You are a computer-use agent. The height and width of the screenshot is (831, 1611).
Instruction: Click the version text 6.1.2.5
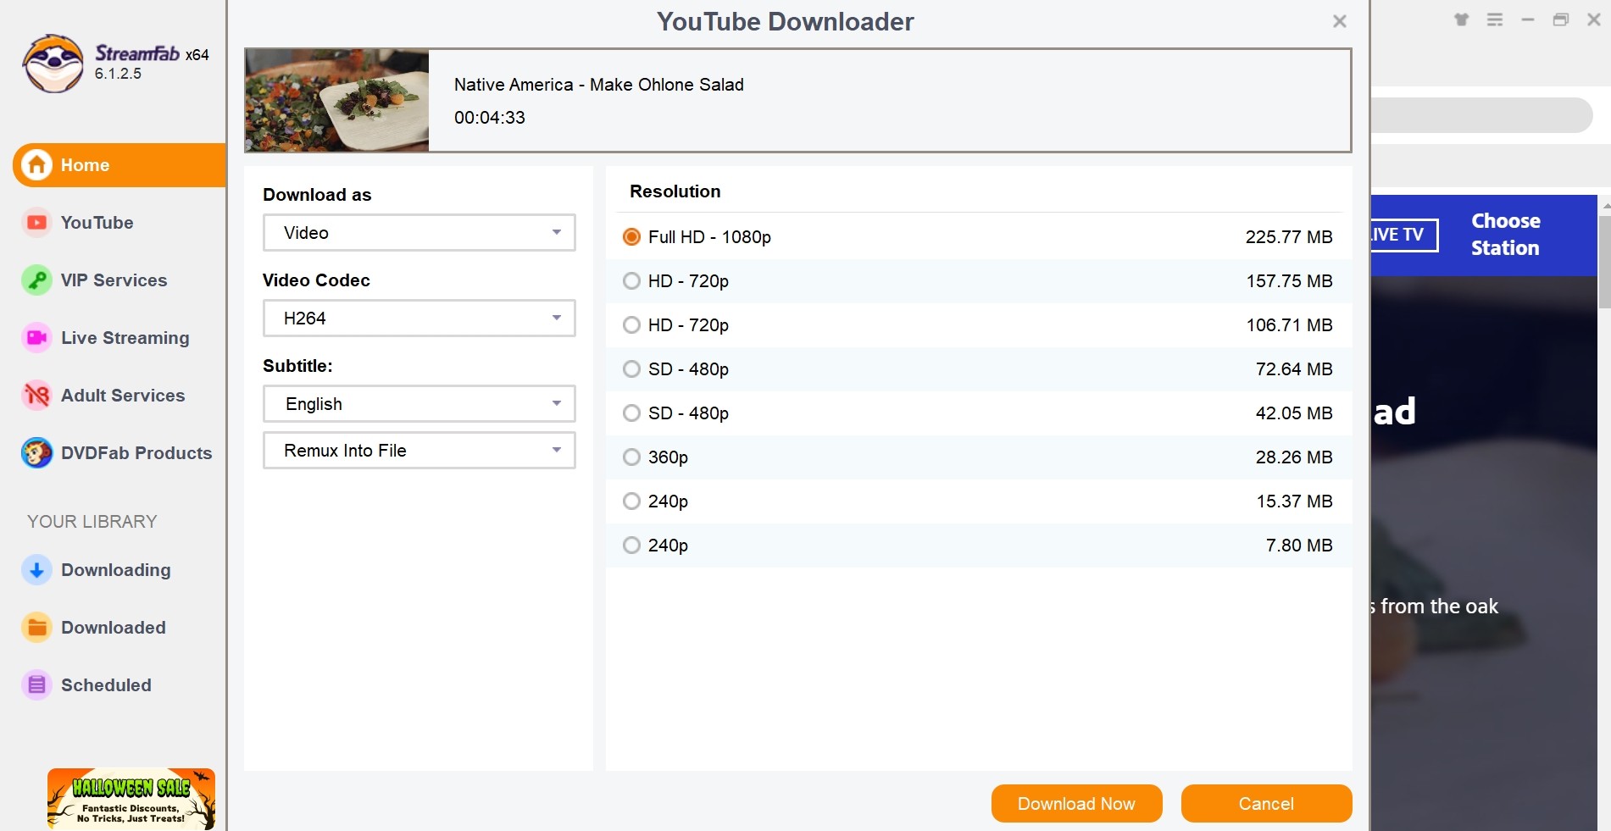click(x=118, y=74)
